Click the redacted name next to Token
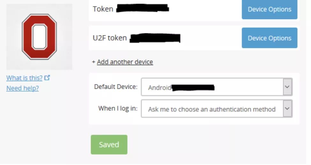Screen dimensions: 311x165 (x=142, y=8)
